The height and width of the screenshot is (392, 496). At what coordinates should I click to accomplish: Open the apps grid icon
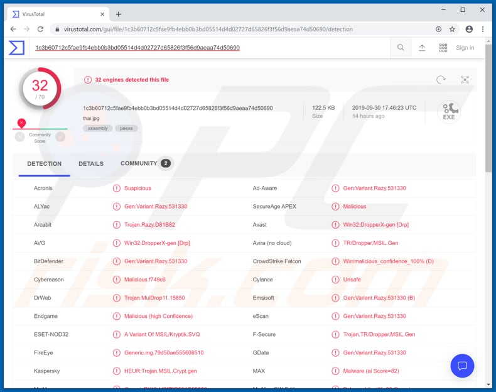coord(443,48)
